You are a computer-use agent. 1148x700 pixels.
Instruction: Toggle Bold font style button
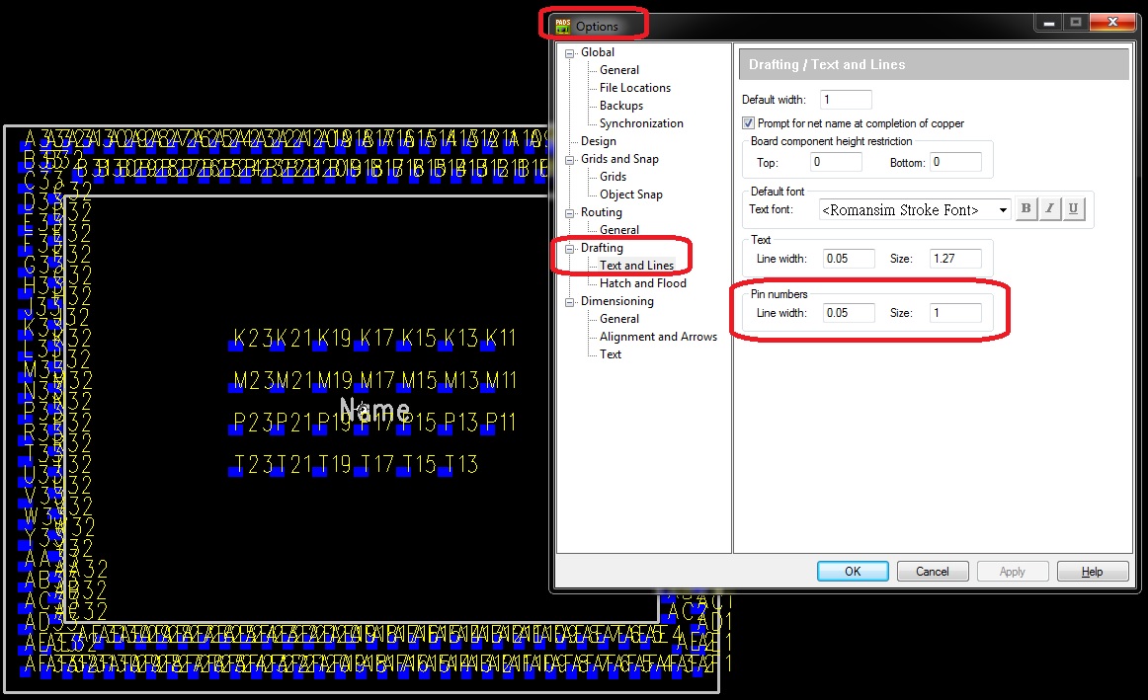point(1025,209)
